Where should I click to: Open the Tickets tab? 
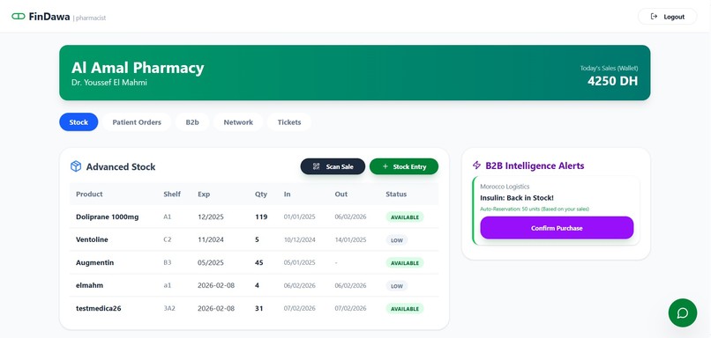tap(289, 122)
